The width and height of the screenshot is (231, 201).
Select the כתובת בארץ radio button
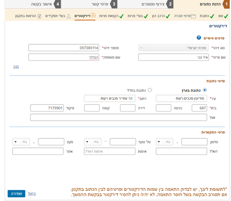click(x=205, y=90)
